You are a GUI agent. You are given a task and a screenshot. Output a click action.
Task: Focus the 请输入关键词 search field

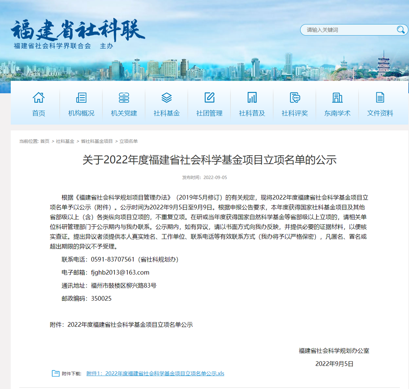(x=347, y=30)
